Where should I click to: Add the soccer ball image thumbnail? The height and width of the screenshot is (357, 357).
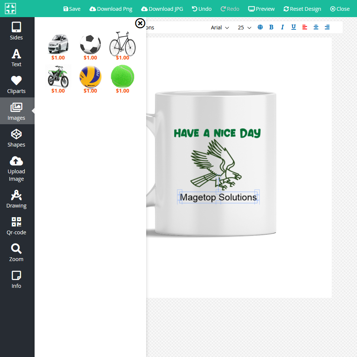coord(90,44)
